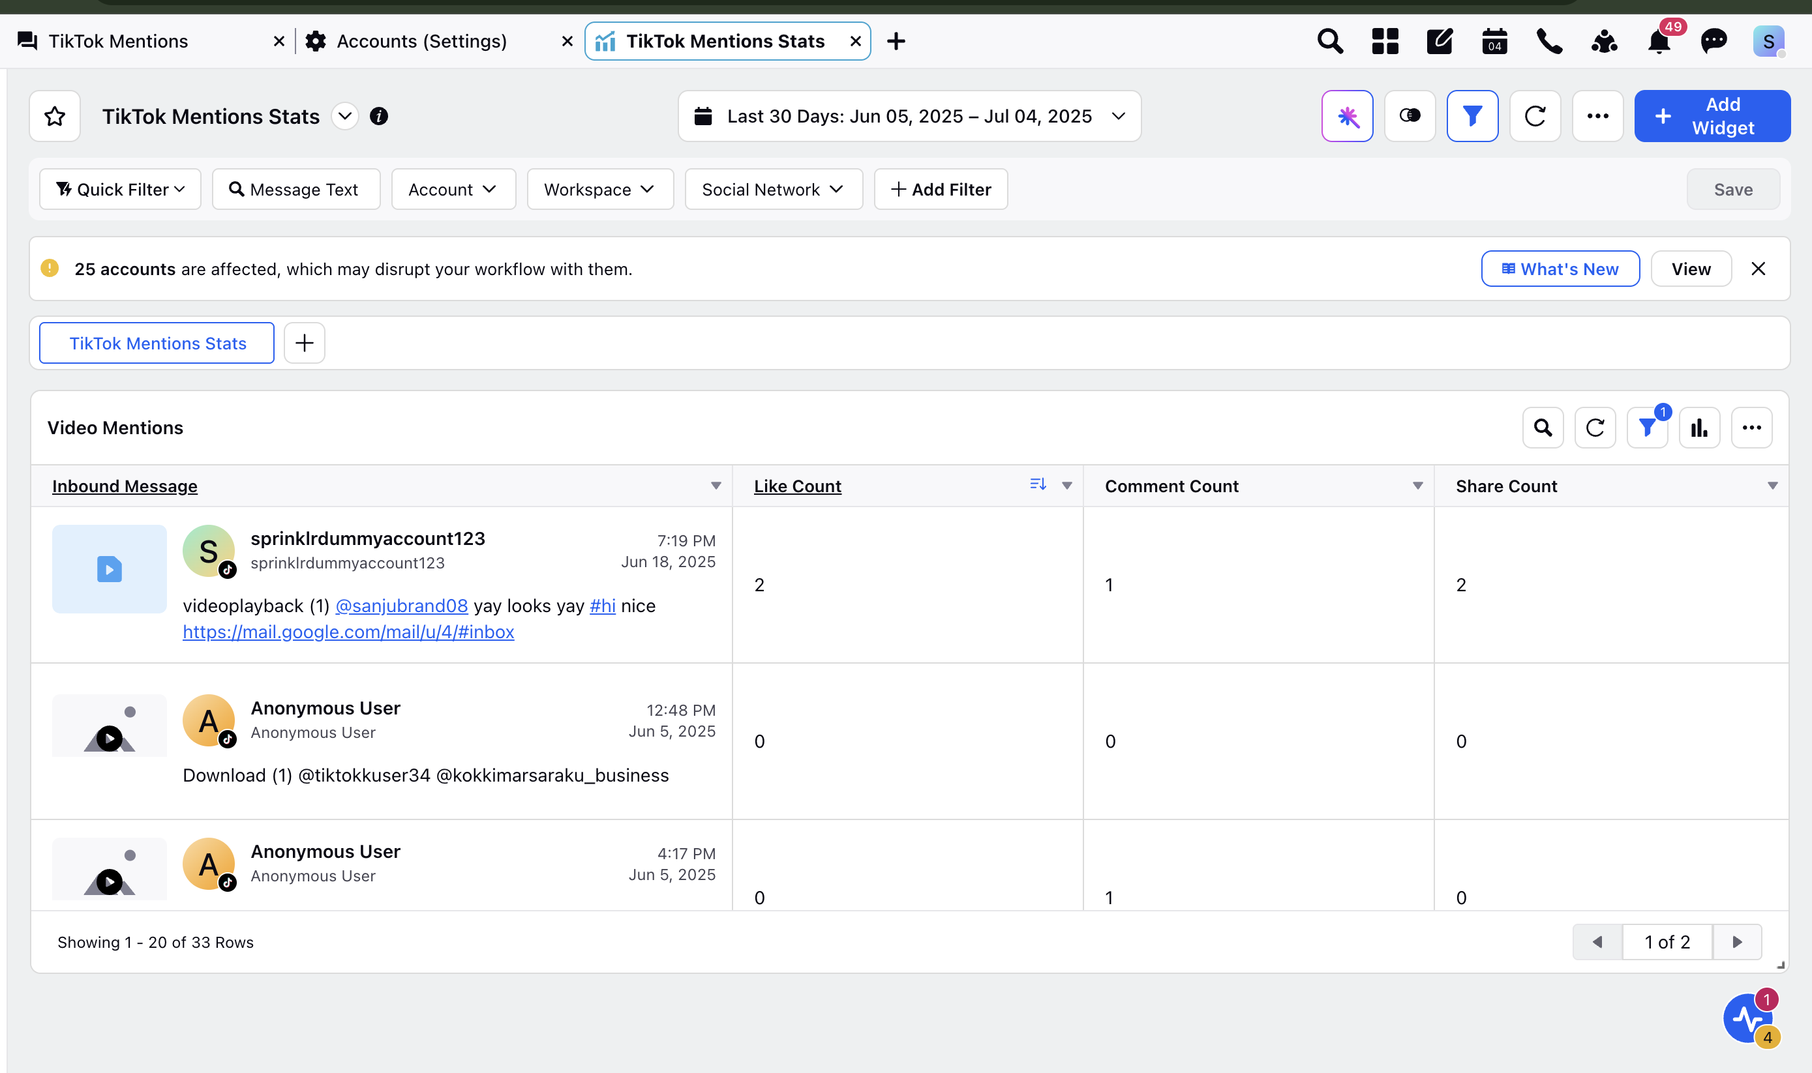Open the @sanjubrand08 mention link

tap(401, 606)
